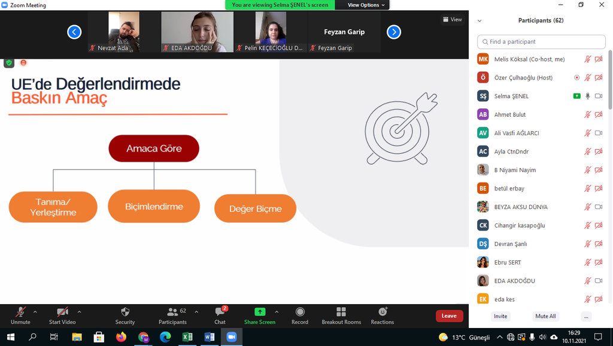The height and width of the screenshot is (346, 613).
Task: Select participant Cihangir kasapoğlu in list
Action: 539,226
